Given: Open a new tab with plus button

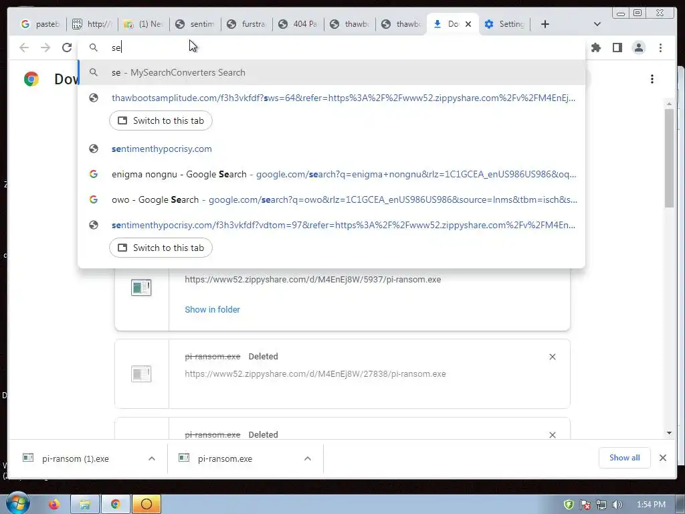Looking at the screenshot, I should pos(545,24).
